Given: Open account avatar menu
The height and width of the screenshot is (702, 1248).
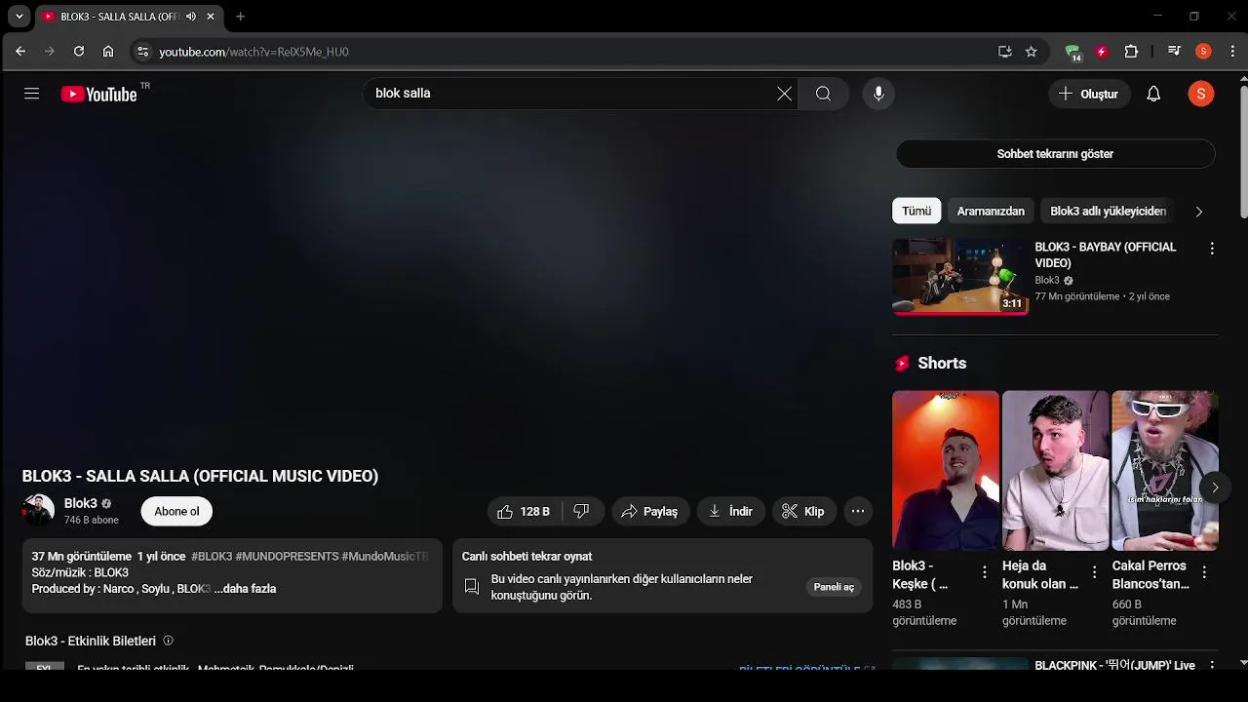Looking at the screenshot, I should tap(1200, 94).
